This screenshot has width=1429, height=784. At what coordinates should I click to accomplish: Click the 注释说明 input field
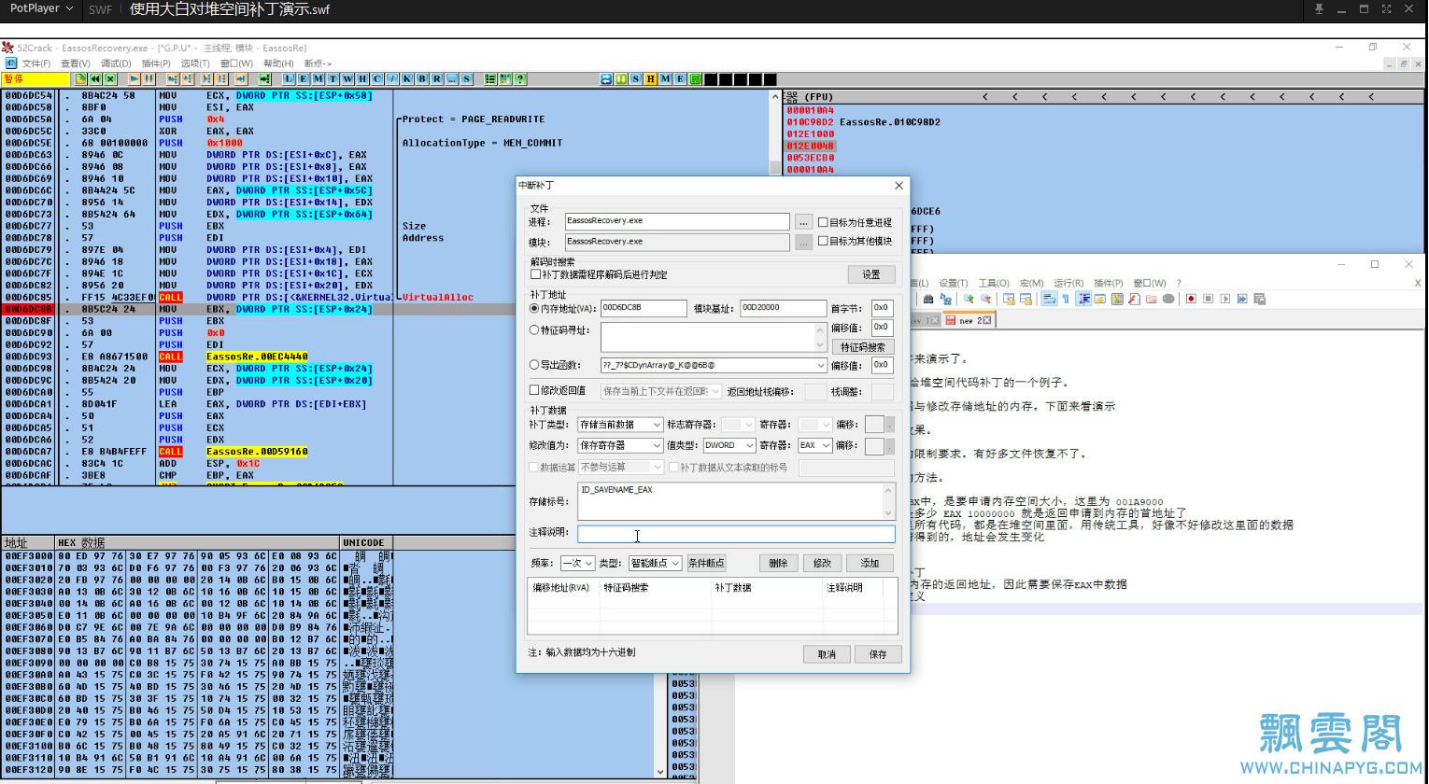point(736,535)
